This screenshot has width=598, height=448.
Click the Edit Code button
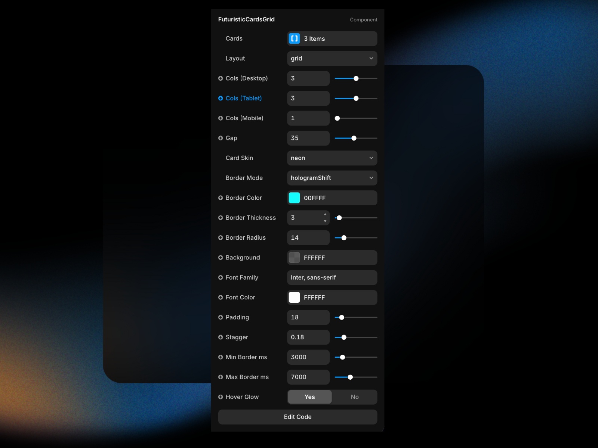click(298, 417)
